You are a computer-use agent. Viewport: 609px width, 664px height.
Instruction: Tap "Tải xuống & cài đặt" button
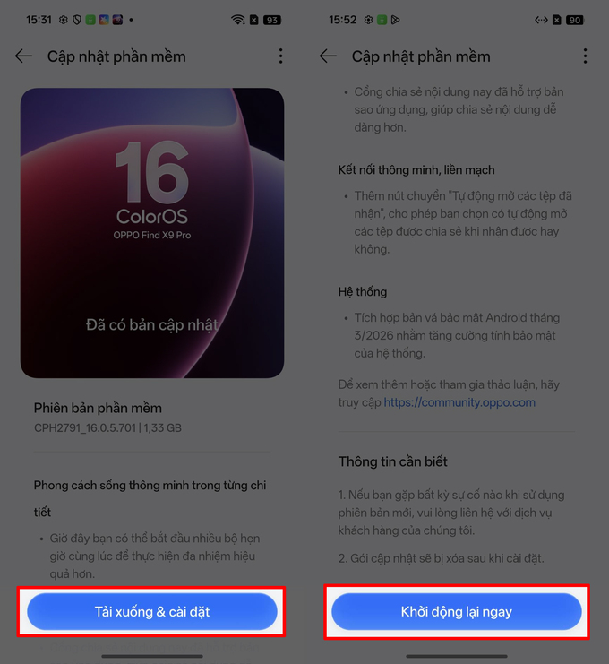tap(152, 611)
